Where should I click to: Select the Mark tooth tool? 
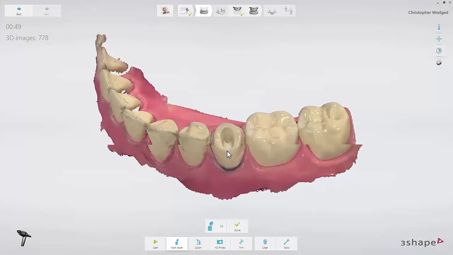[177, 244]
